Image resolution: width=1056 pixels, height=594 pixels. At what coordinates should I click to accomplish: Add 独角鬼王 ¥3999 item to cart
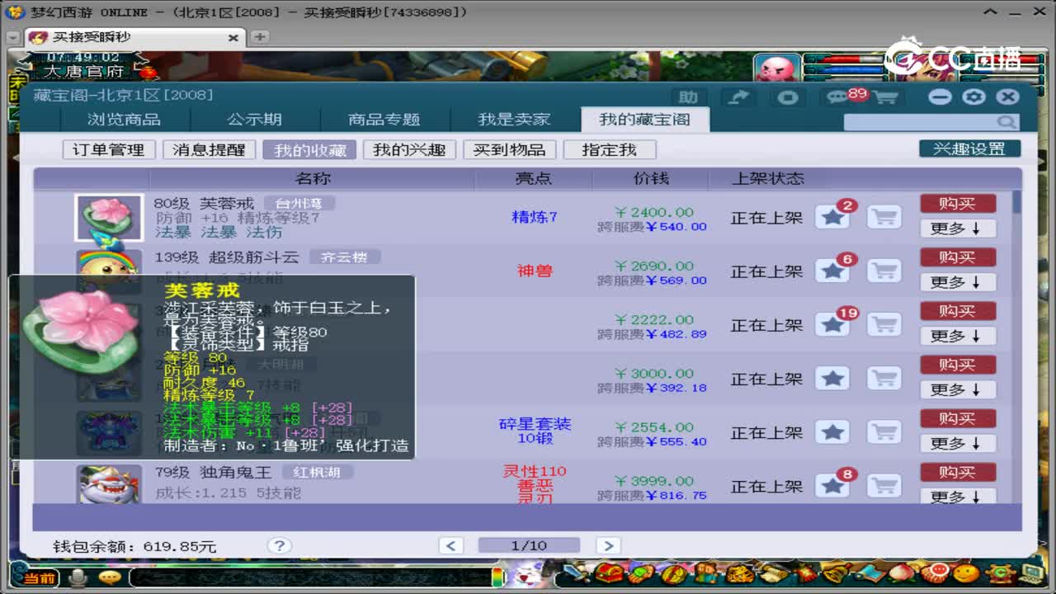[x=884, y=485]
